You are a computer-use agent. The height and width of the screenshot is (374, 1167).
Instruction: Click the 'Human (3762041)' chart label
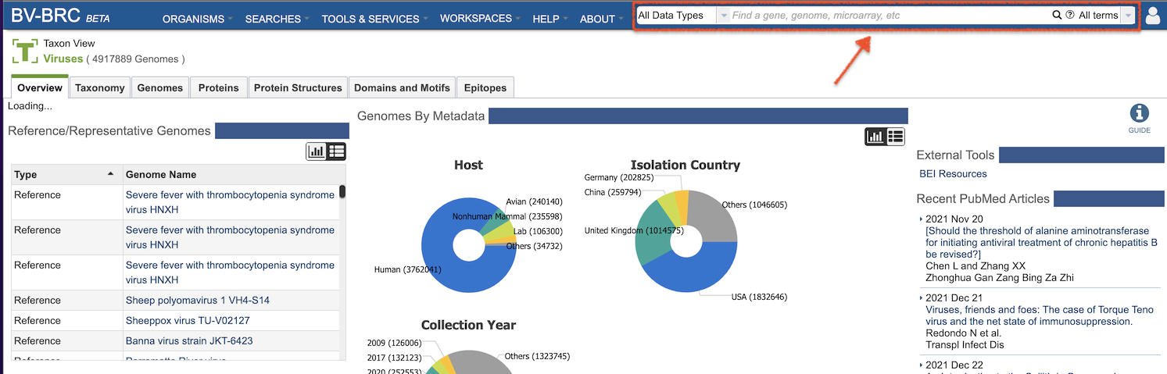pos(407,269)
